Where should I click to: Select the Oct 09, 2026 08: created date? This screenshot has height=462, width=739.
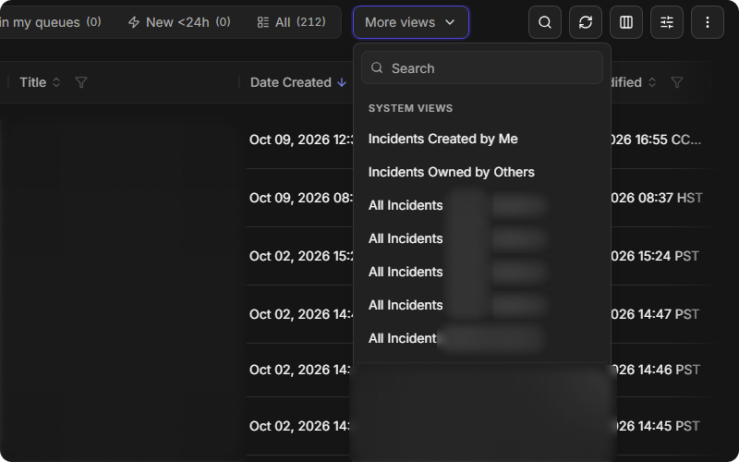click(x=302, y=198)
